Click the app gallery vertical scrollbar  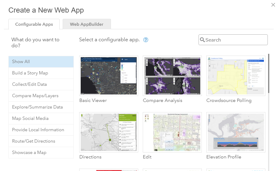point(269,73)
